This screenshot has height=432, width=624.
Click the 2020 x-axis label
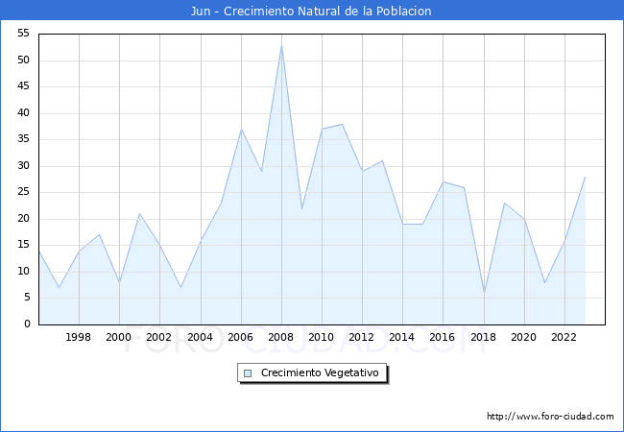(524, 337)
